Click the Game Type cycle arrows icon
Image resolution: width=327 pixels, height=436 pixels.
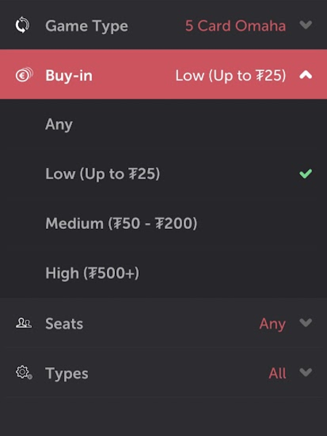coord(23,25)
